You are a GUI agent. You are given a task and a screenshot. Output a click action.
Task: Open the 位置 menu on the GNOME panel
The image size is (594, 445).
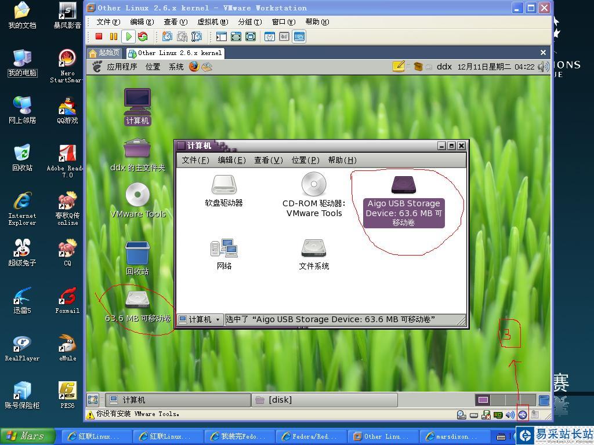pos(153,67)
